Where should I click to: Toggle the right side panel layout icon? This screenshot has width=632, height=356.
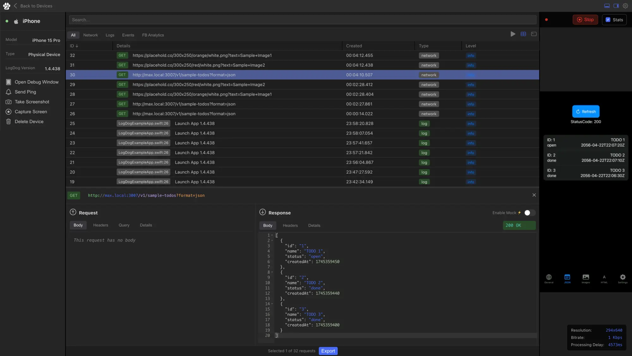616,6
